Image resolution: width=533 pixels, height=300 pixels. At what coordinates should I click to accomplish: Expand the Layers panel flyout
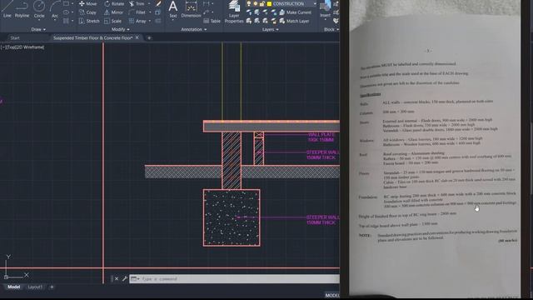tap(270, 30)
